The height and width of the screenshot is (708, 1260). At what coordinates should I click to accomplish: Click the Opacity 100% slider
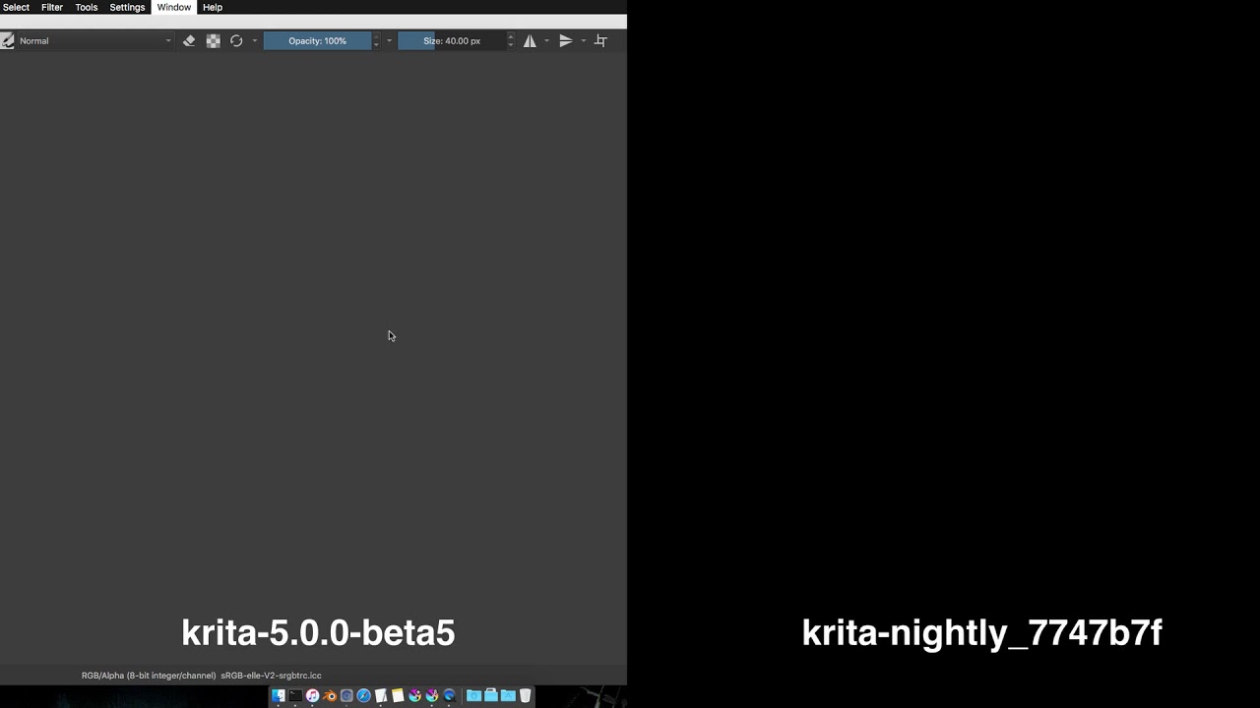click(x=317, y=40)
